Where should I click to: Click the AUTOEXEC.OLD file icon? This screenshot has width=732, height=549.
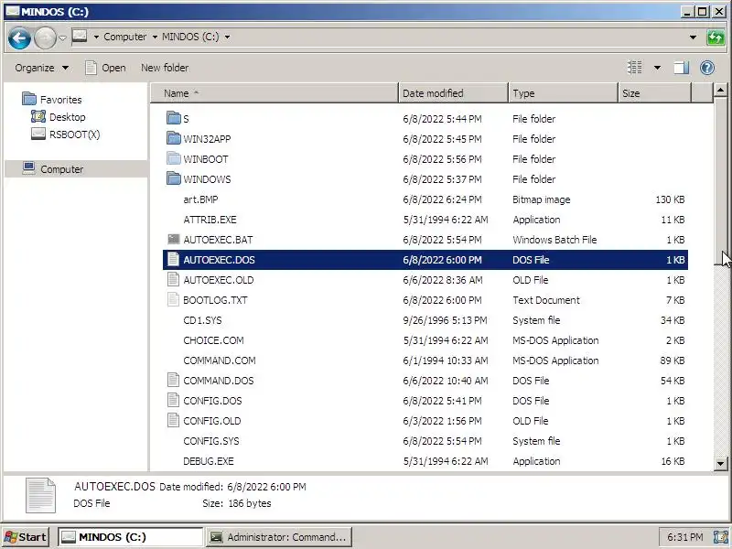(x=174, y=279)
